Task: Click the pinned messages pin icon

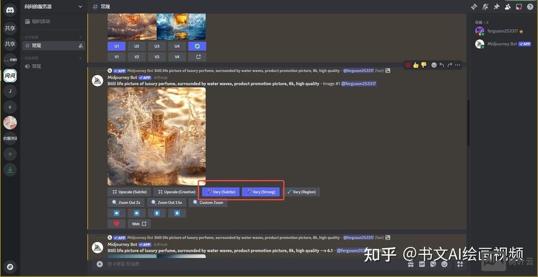Action: 496,7
